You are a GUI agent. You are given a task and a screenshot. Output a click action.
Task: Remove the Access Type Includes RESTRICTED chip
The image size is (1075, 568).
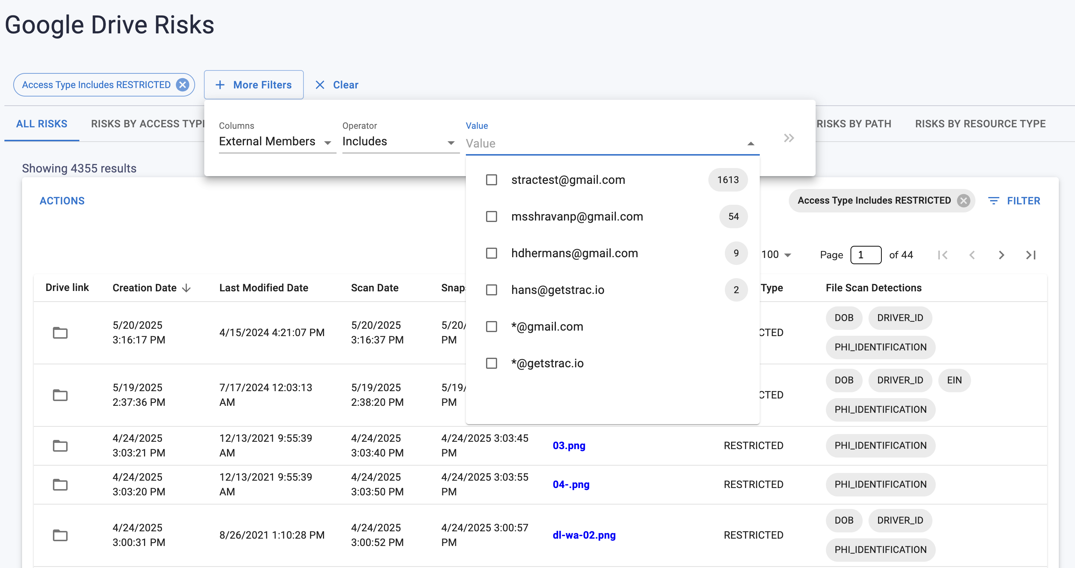pyautogui.click(x=182, y=85)
